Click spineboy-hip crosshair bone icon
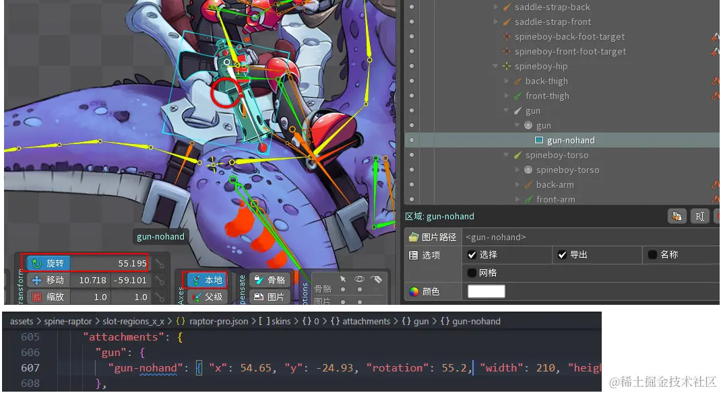Image resolution: width=721 pixels, height=393 pixels. click(507, 66)
